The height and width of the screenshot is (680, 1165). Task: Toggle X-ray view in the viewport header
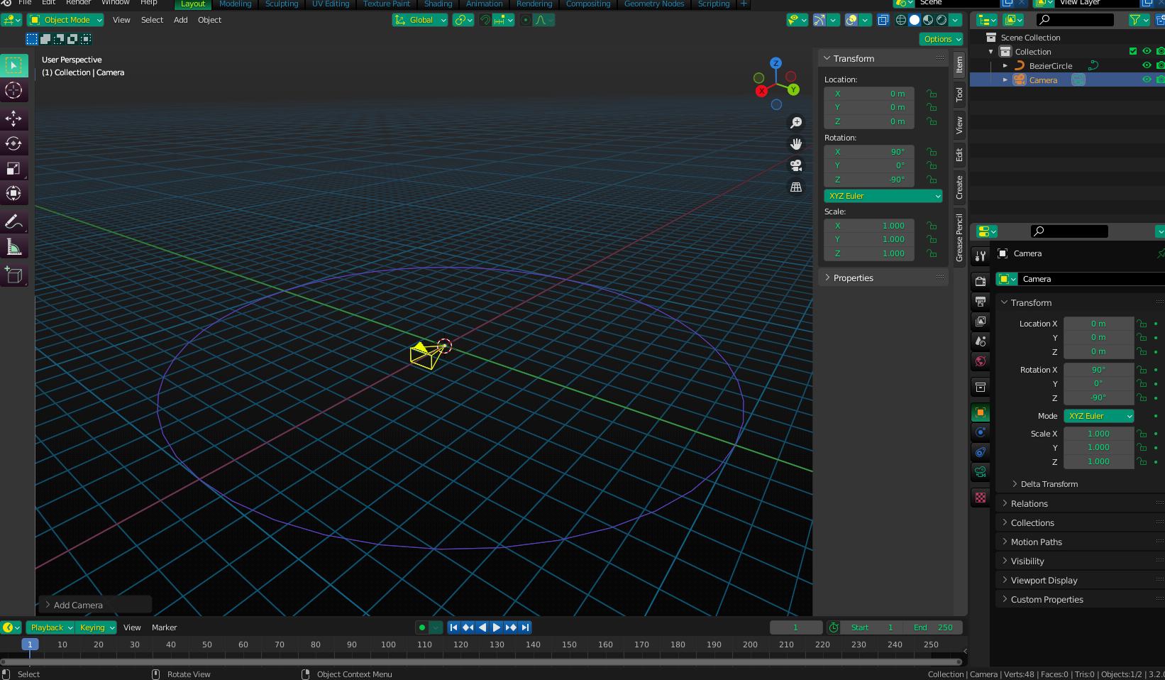(883, 20)
